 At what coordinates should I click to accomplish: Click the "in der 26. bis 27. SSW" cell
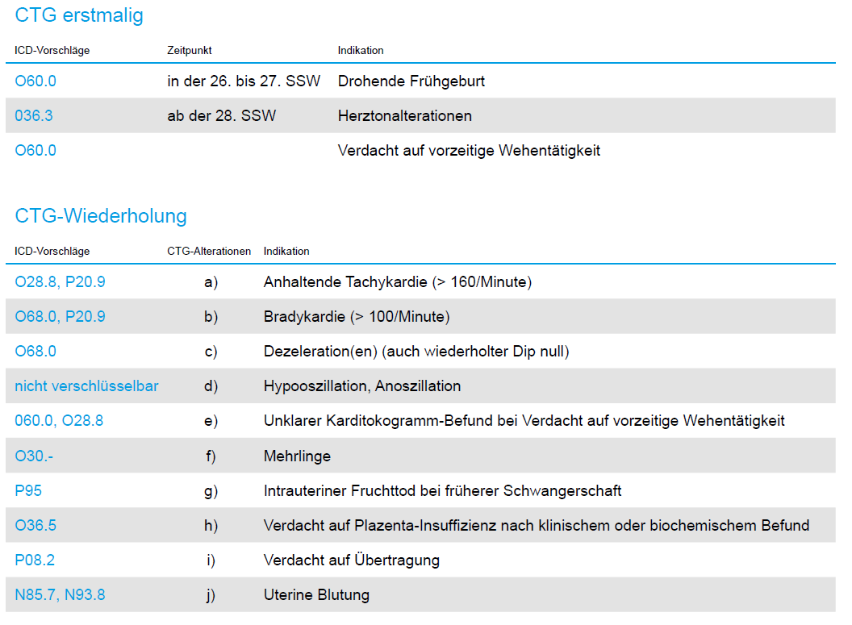(x=244, y=81)
